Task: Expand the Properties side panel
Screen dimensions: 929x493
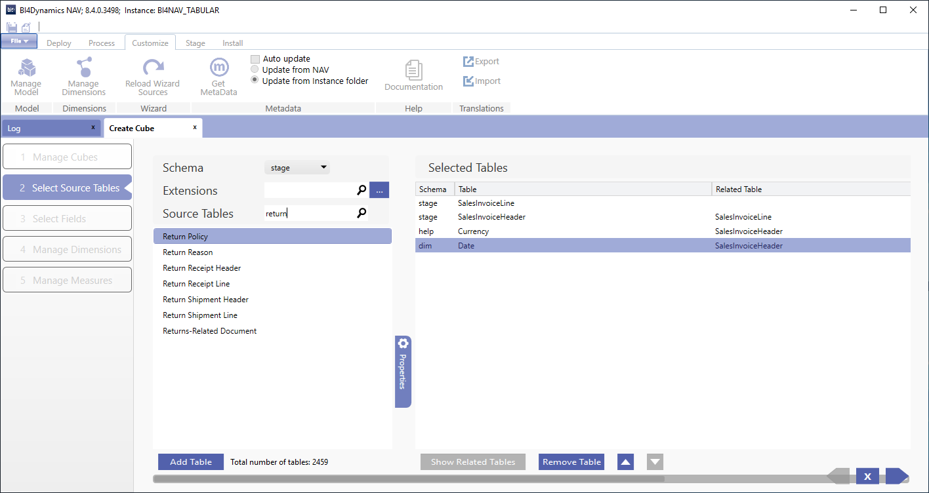Action: [x=403, y=371]
